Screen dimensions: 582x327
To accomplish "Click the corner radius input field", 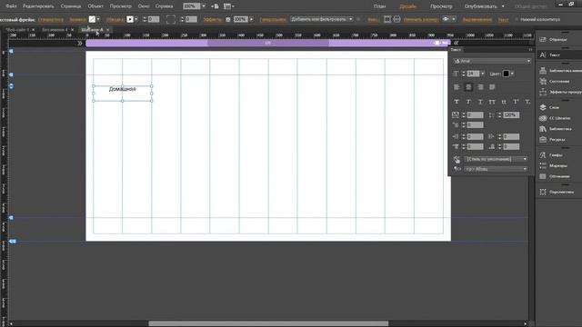I will (191, 19).
